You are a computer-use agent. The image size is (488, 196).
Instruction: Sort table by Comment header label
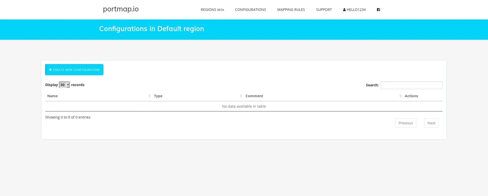coord(254,96)
